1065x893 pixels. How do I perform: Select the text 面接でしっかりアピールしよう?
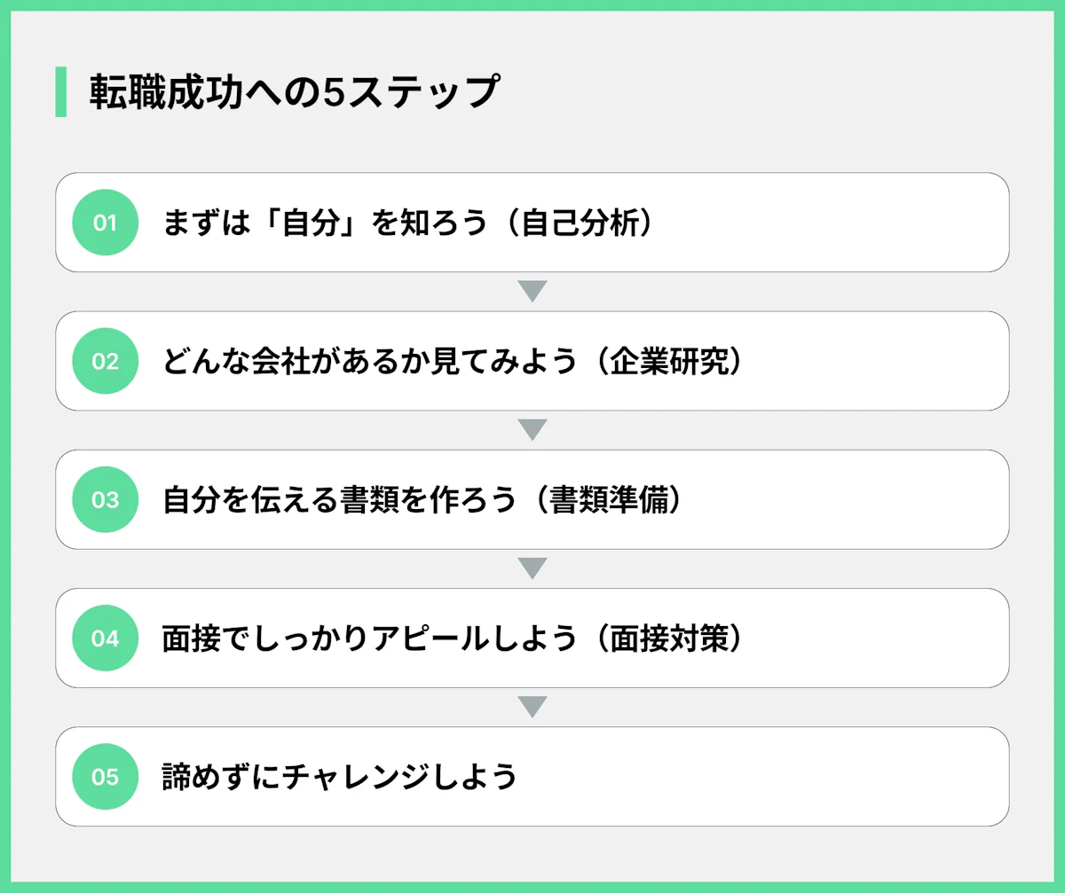[x=370, y=638]
